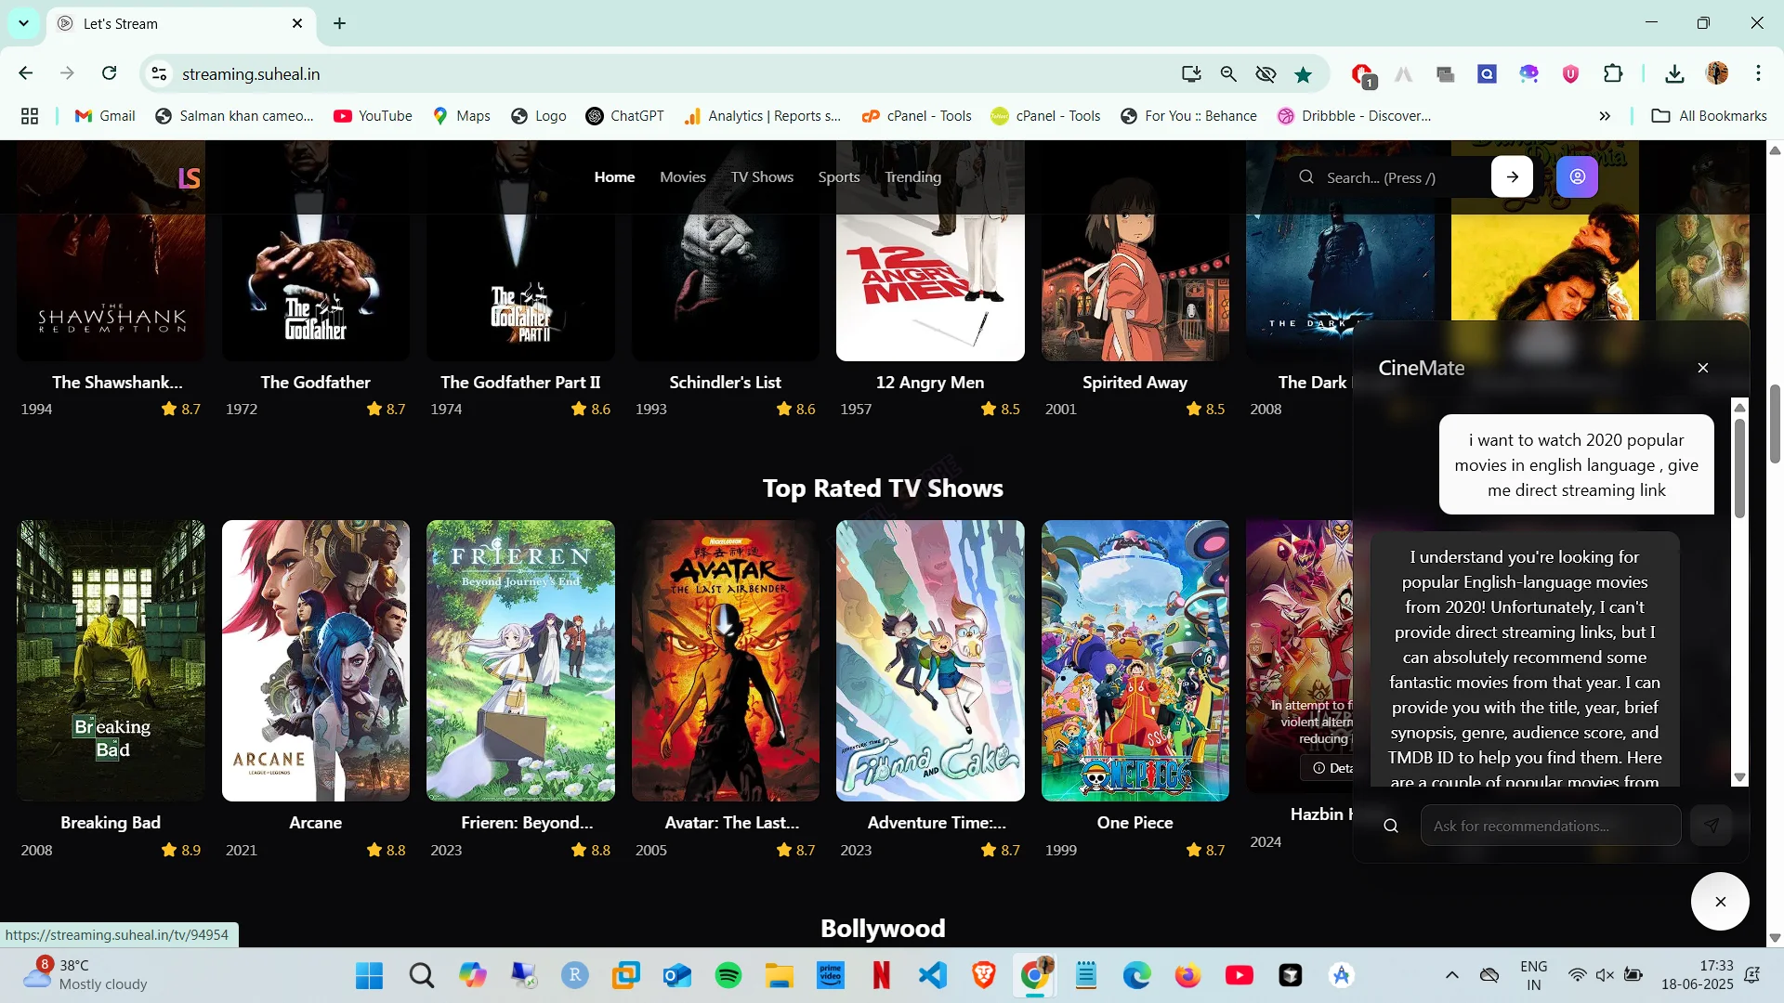1784x1003 pixels.
Task: Open File Explorer from taskbar
Action: (780, 975)
